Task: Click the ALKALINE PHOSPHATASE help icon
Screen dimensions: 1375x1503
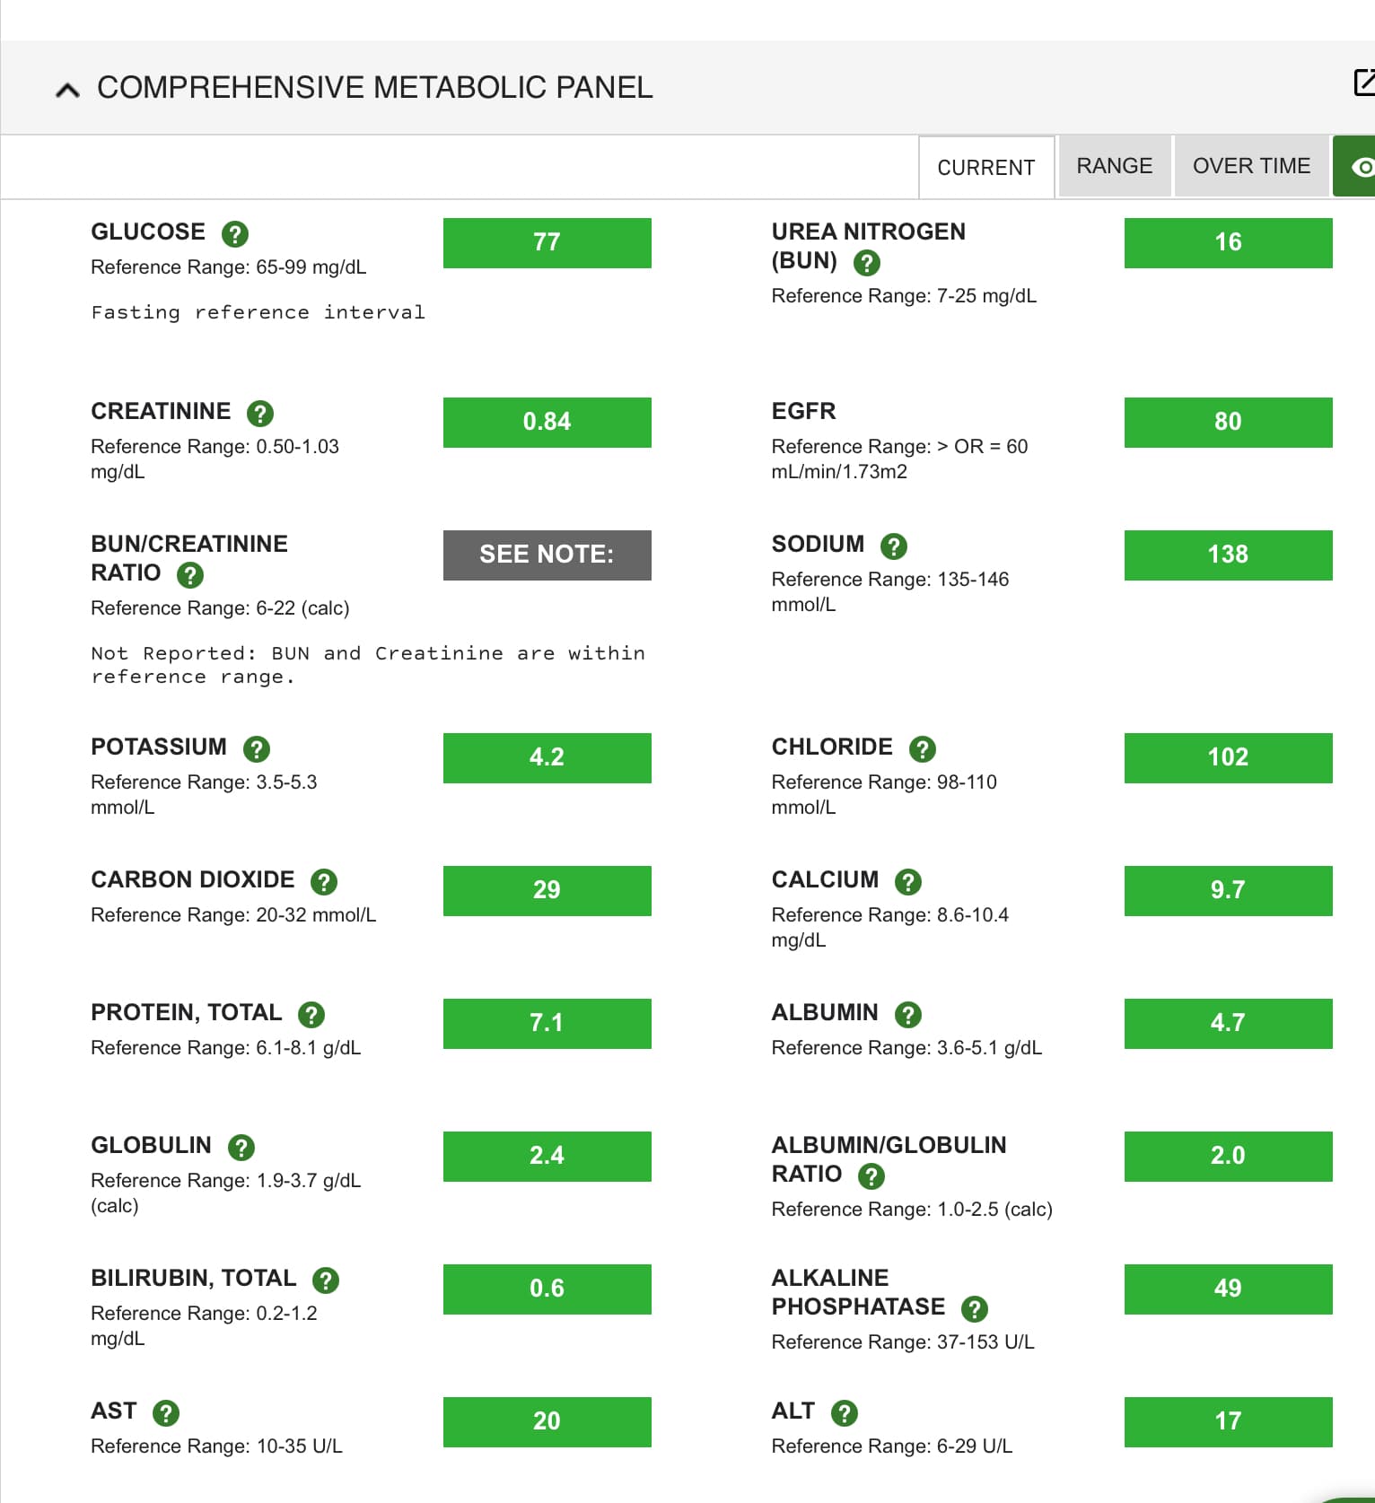Action: pyautogui.click(x=975, y=1309)
